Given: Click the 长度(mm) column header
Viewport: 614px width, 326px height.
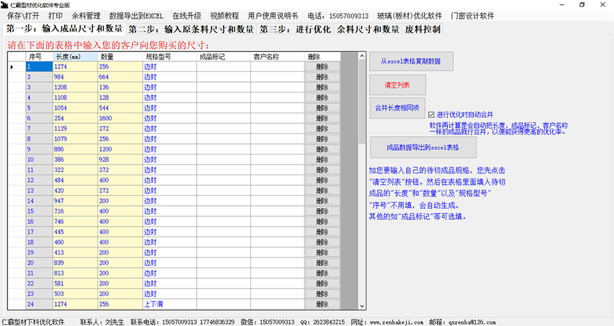Looking at the screenshot, I should [x=75, y=57].
